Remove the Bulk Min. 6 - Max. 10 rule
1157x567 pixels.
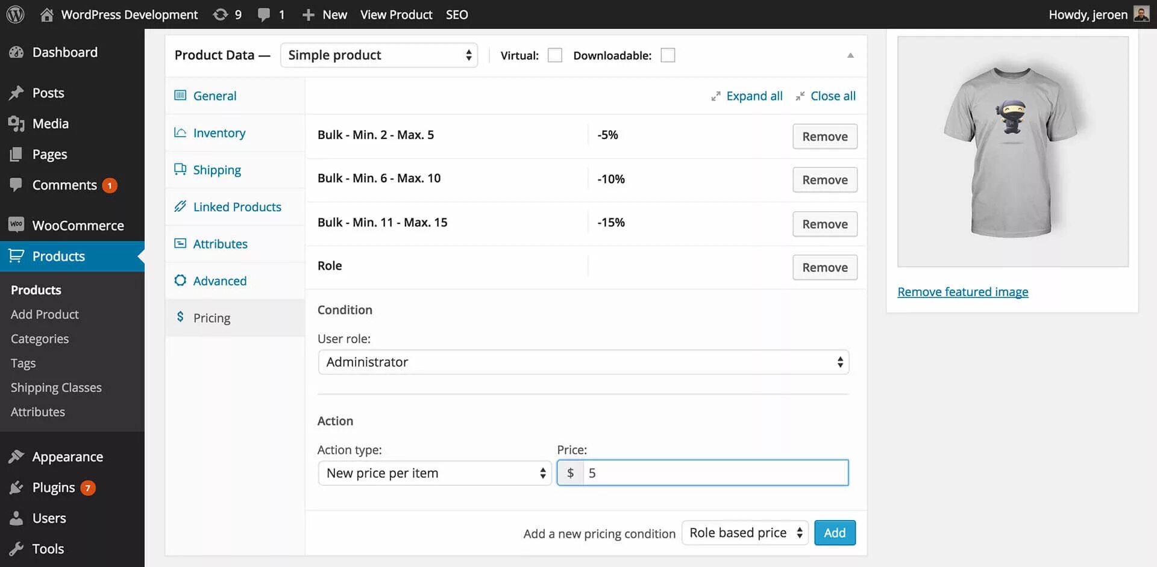[x=824, y=180]
